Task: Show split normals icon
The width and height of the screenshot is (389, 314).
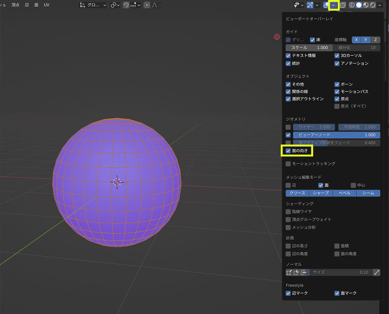Action: (296, 272)
